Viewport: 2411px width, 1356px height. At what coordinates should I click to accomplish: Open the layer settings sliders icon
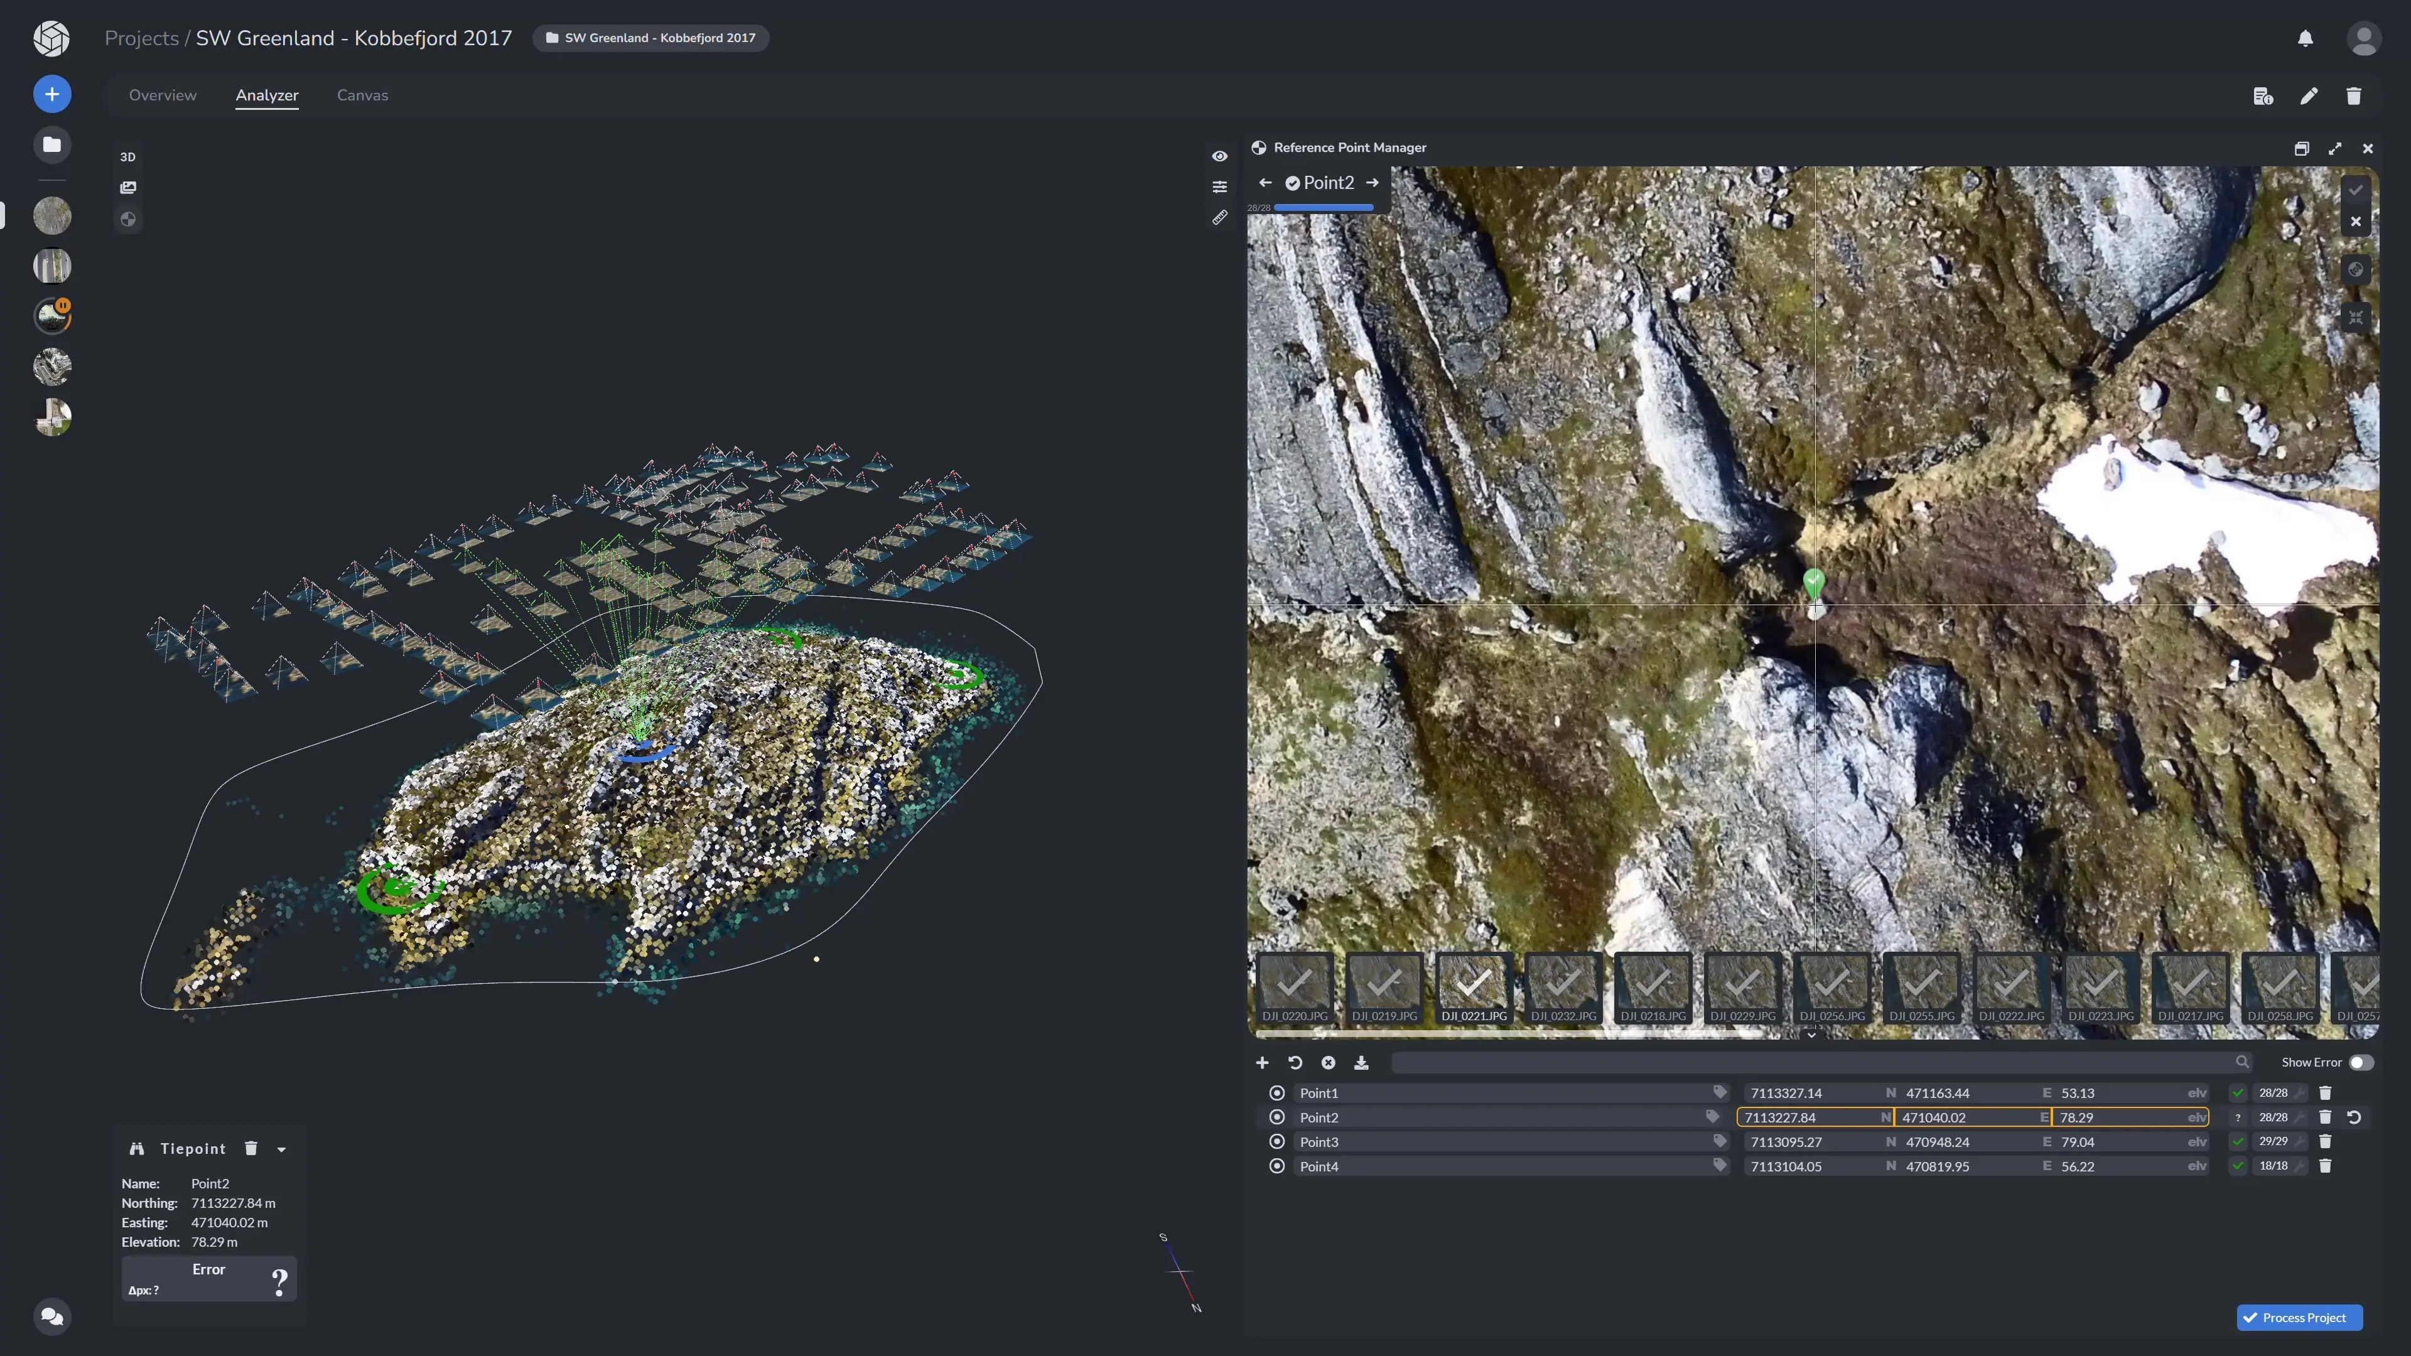pyautogui.click(x=1219, y=187)
